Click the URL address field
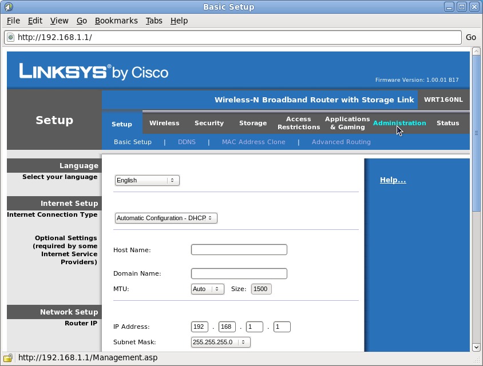The height and width of the screenshot is (366, 483). (237, 37)
